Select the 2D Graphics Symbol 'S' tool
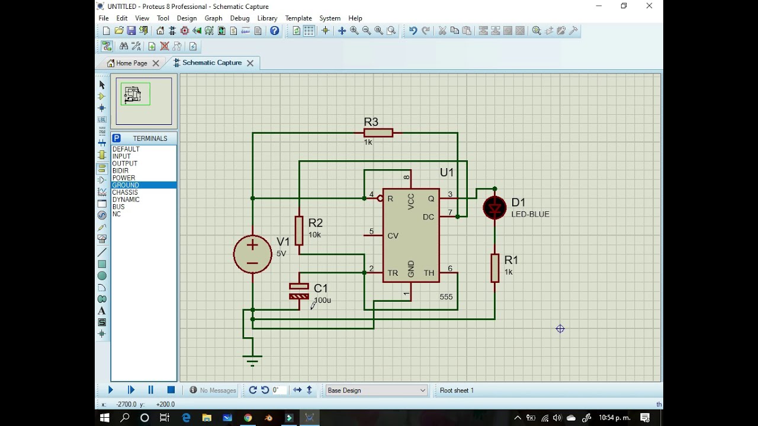The height and width of the screenshot is (426, 758). 102,322
